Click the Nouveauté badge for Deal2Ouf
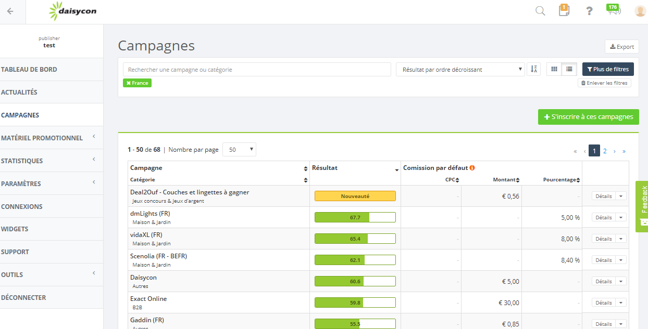 pyautogui.click(x=355, y=196)
